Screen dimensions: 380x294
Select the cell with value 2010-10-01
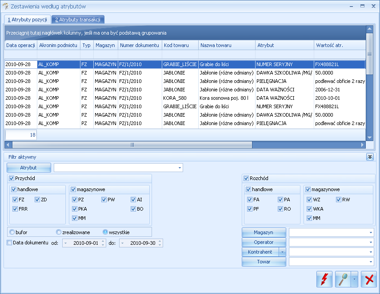pyautogui.click(x=340, y=98)
